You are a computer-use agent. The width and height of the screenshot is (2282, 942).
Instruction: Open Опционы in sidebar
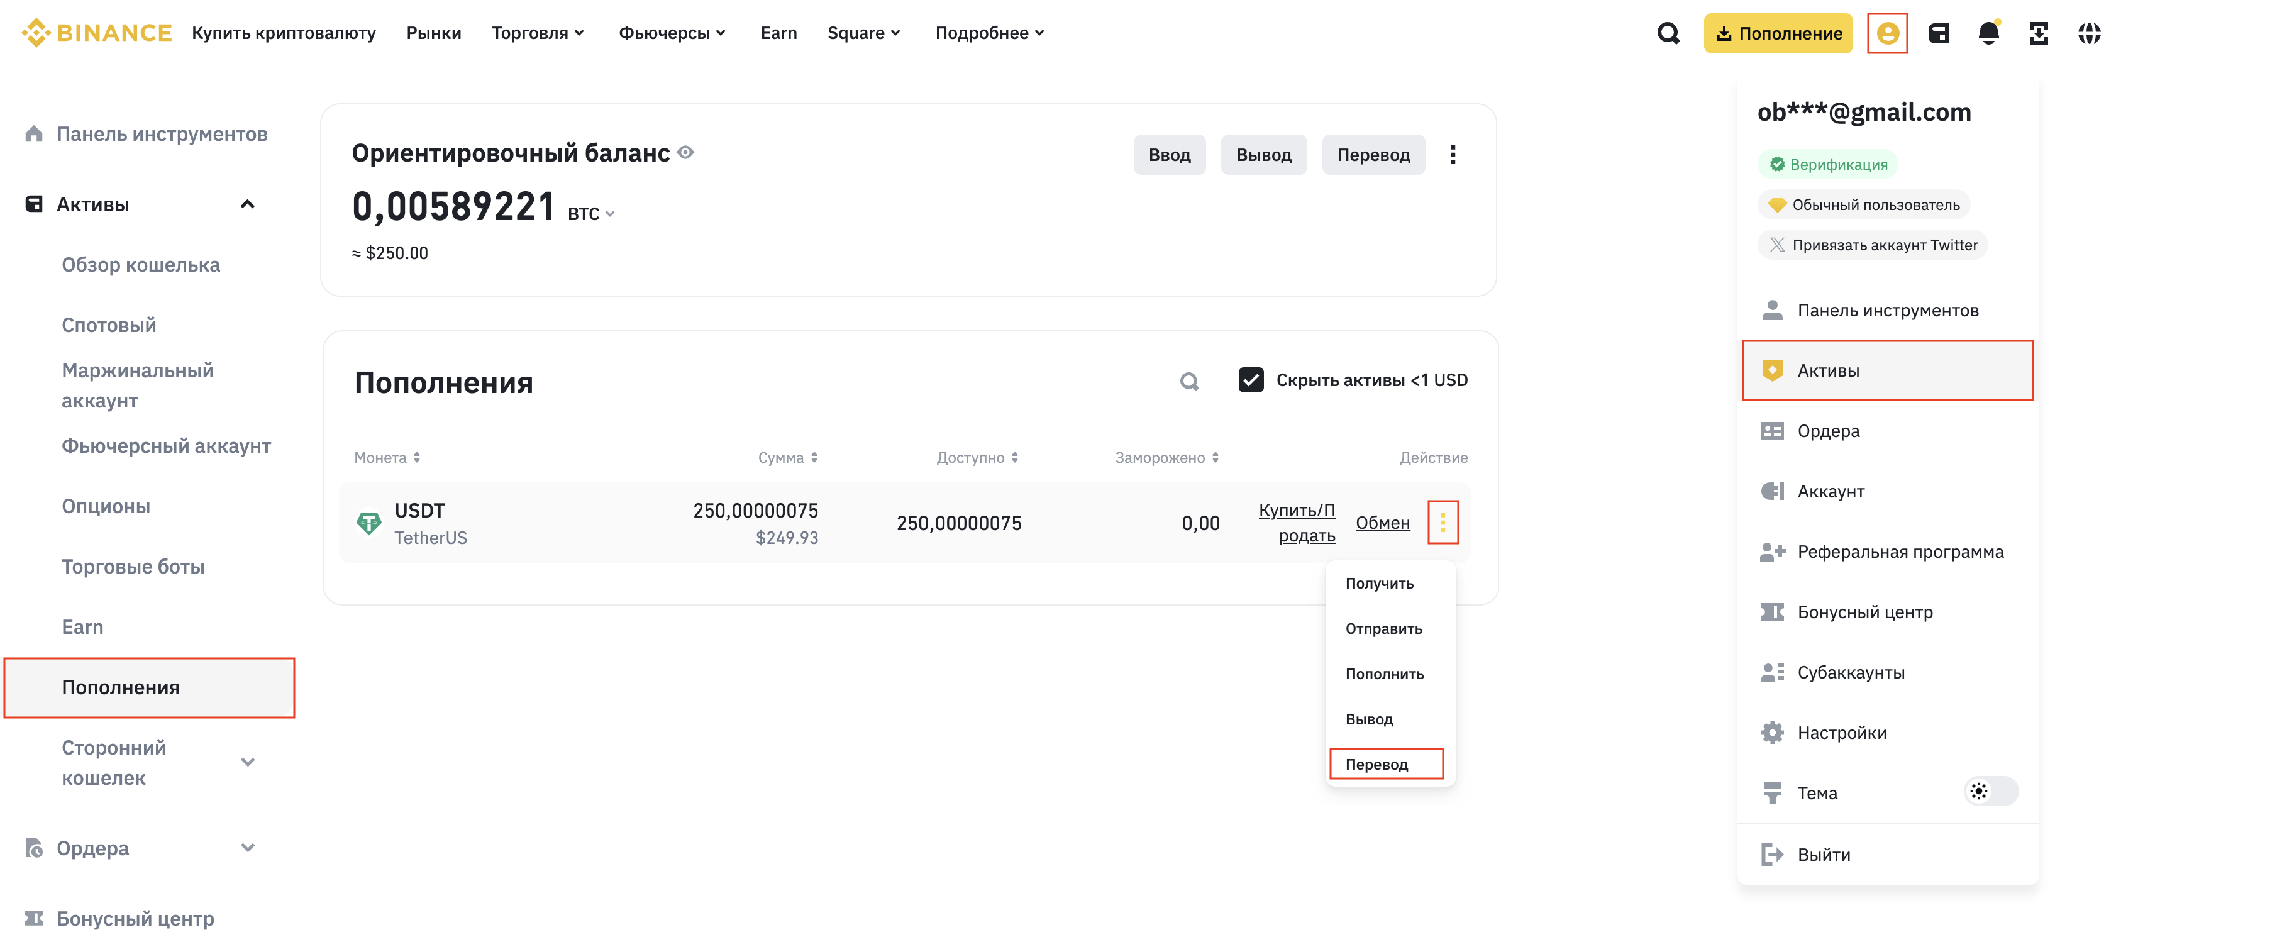pyautogui.click(x=106, y=506)
